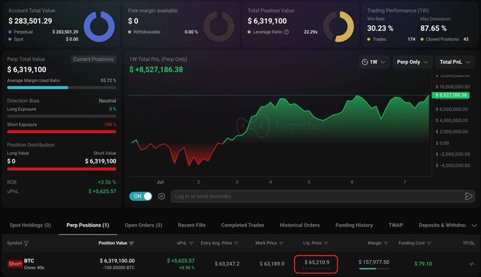Sort by uPnL column icon
The image size is (481, 277).
coord(192,243)
